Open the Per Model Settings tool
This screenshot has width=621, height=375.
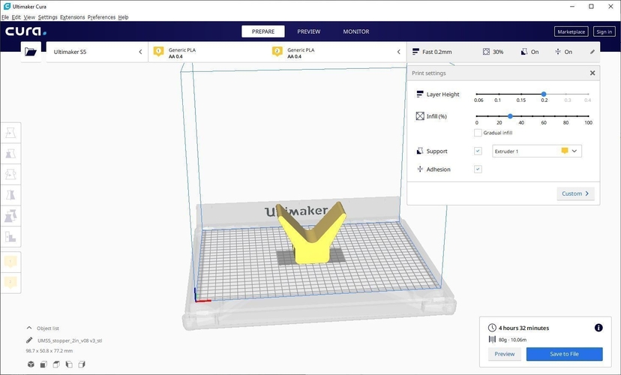coord(10,216)
